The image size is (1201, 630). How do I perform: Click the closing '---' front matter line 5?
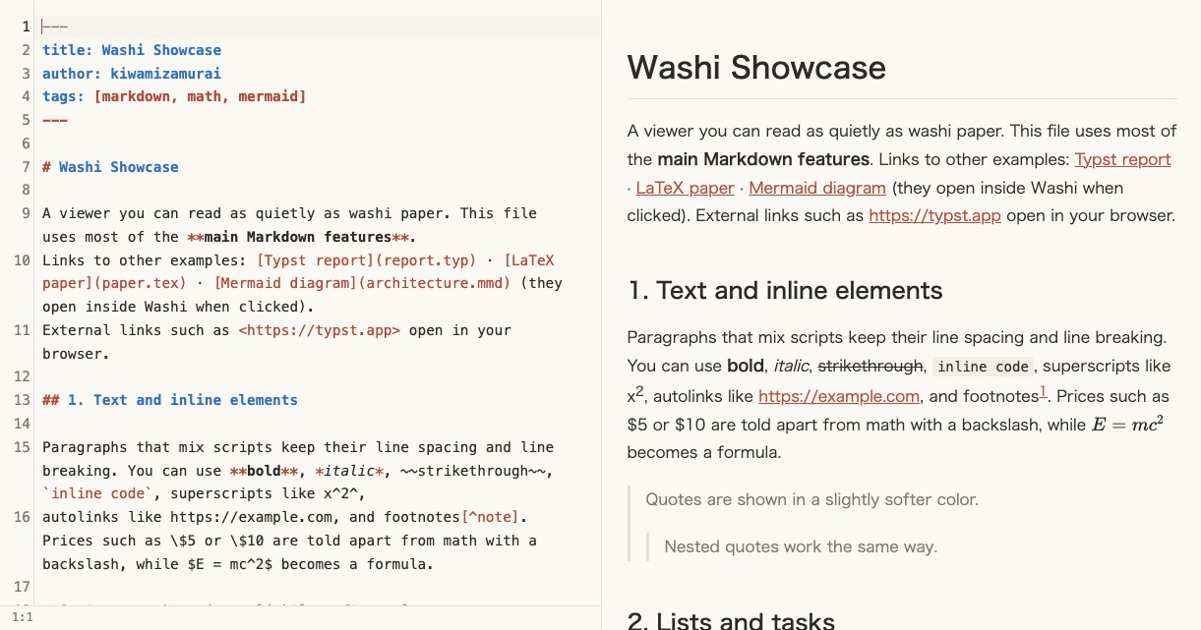click(x=55, y=120)
